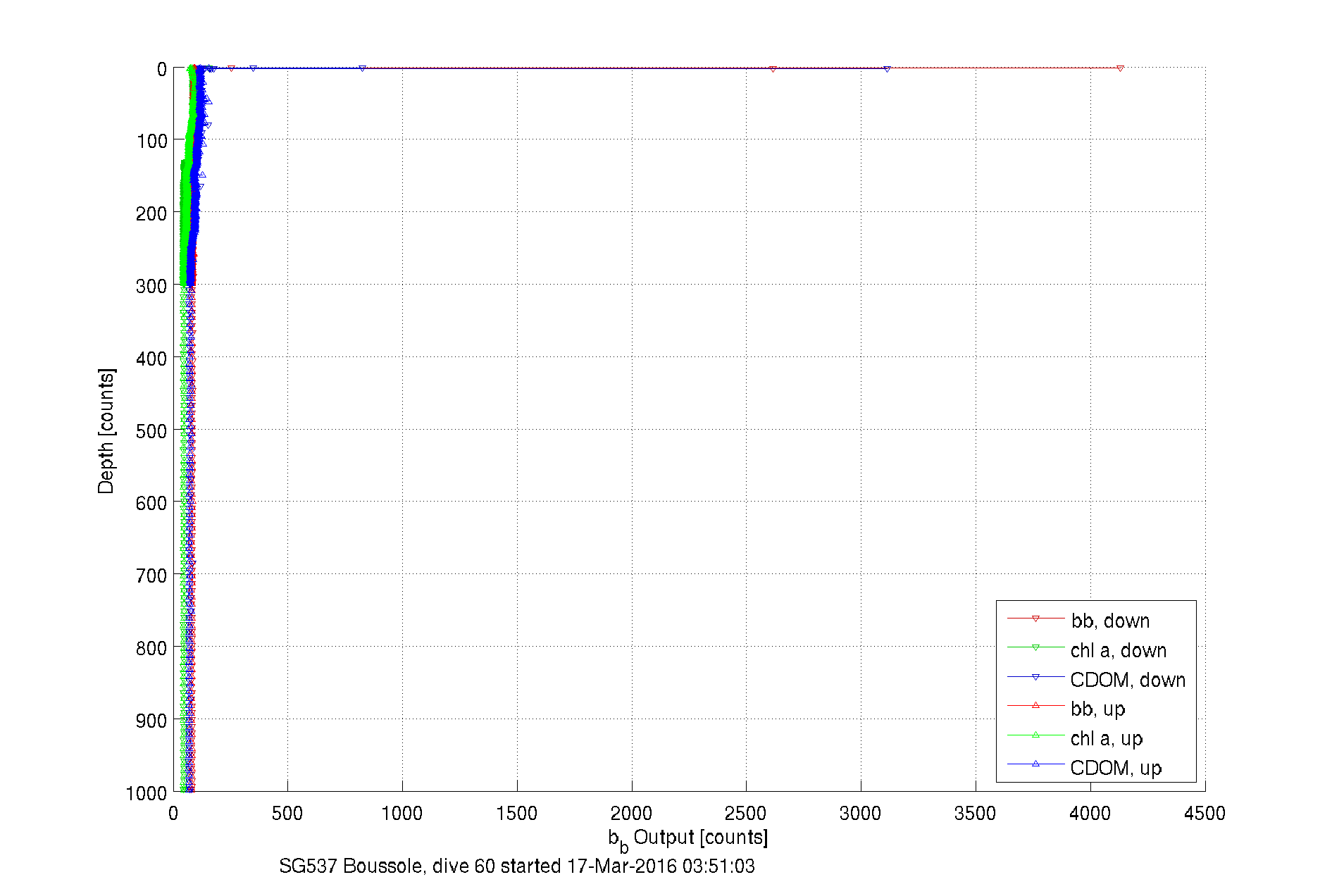Click the 'bb Output [counts]' x-axis label
Screen dimensions: 1332x889
coord(687,838)
